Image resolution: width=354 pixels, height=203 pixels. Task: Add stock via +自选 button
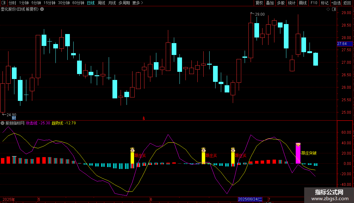click(x=336, y=3)
